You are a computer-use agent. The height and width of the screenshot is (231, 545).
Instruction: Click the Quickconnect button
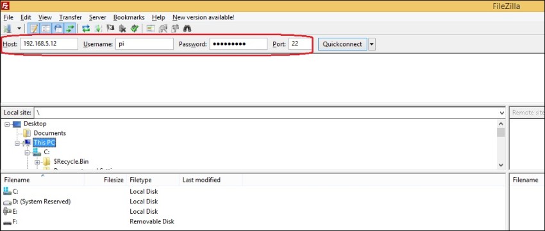(x=342, y=44)
